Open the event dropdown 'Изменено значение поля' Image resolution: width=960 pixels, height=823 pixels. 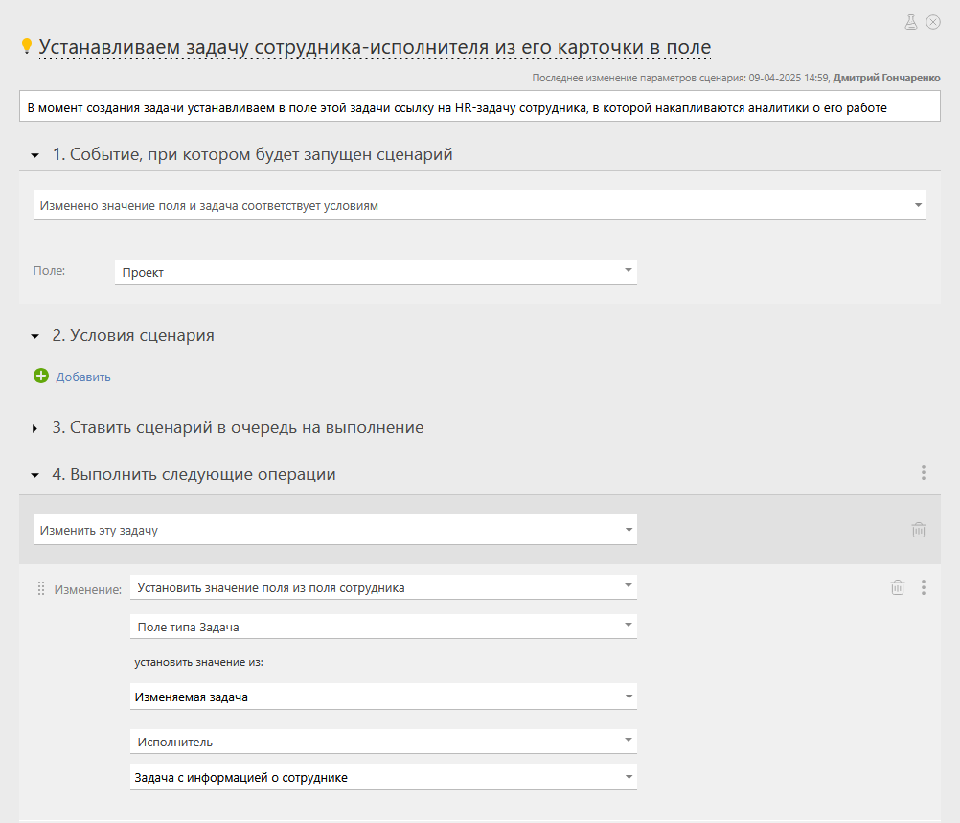(x=479, y=205)
